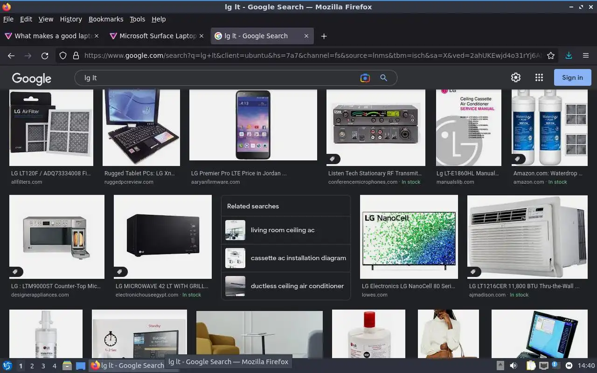Click the 'LG Premier Pro LTE Price in Jordan' title
The width and height of the screenshot is (597, 373).
[239, 173]
